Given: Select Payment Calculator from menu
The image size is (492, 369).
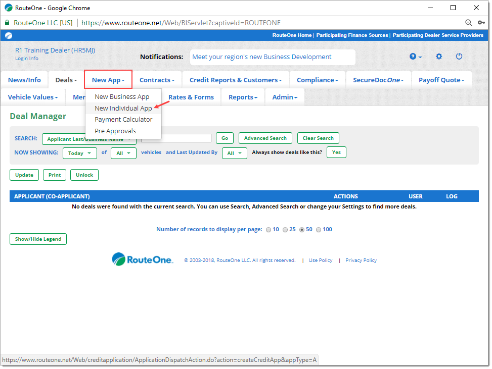Looking at the screenshot, I should click(123, 120).
